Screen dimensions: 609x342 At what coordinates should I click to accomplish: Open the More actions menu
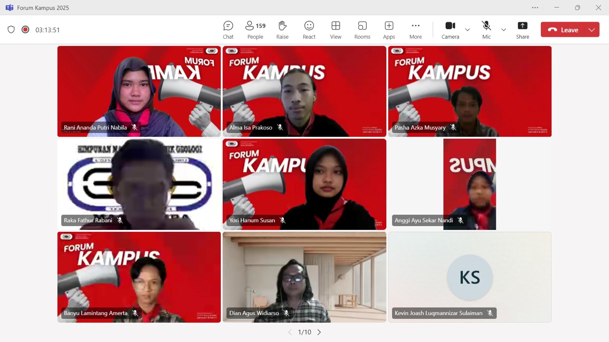click(x=416, y=30)
